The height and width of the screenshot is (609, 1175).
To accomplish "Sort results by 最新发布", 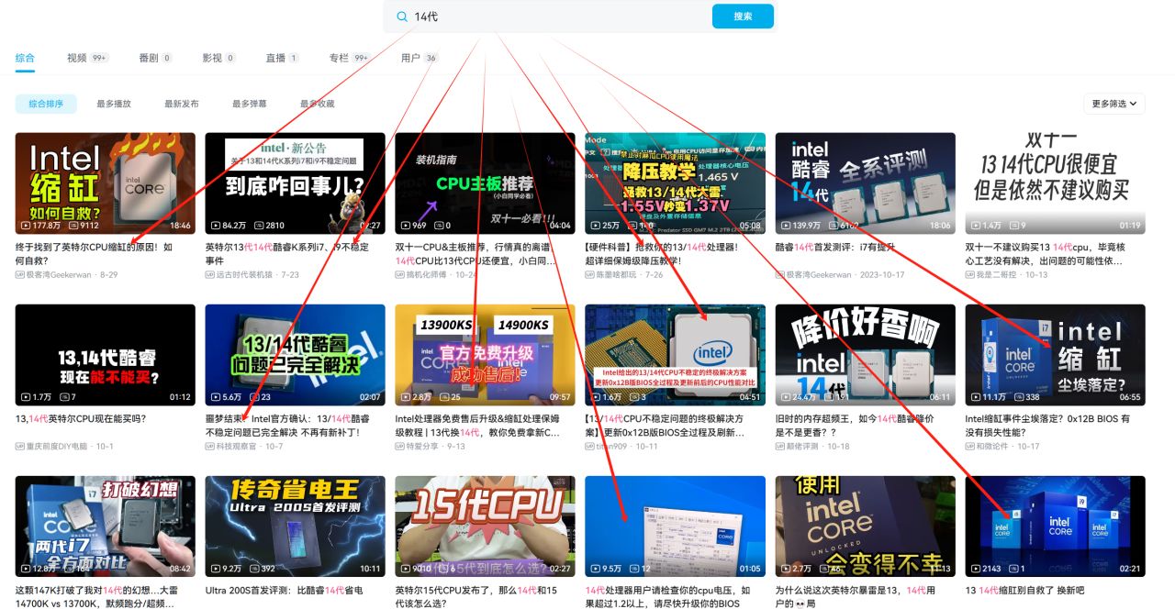I will pos(182,104).
